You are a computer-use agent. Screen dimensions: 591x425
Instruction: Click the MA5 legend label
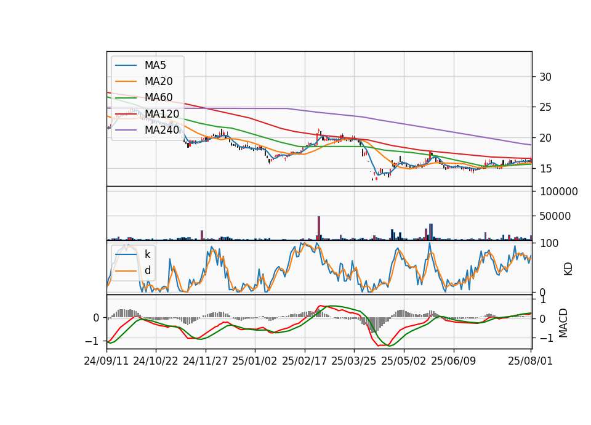pos(155,65)
